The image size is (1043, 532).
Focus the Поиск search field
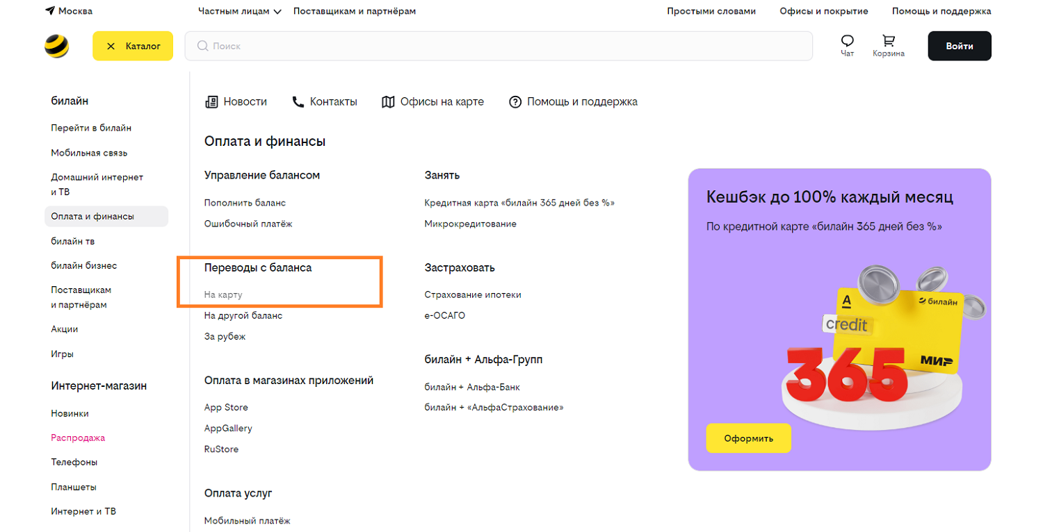coord(499,46)
